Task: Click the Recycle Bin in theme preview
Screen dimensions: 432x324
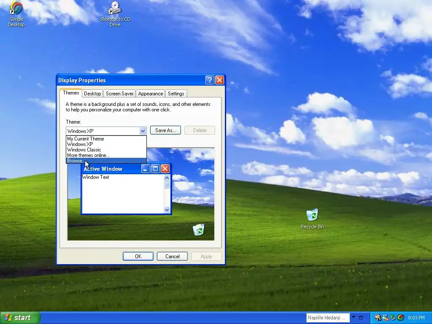Action: pos(198,229)
